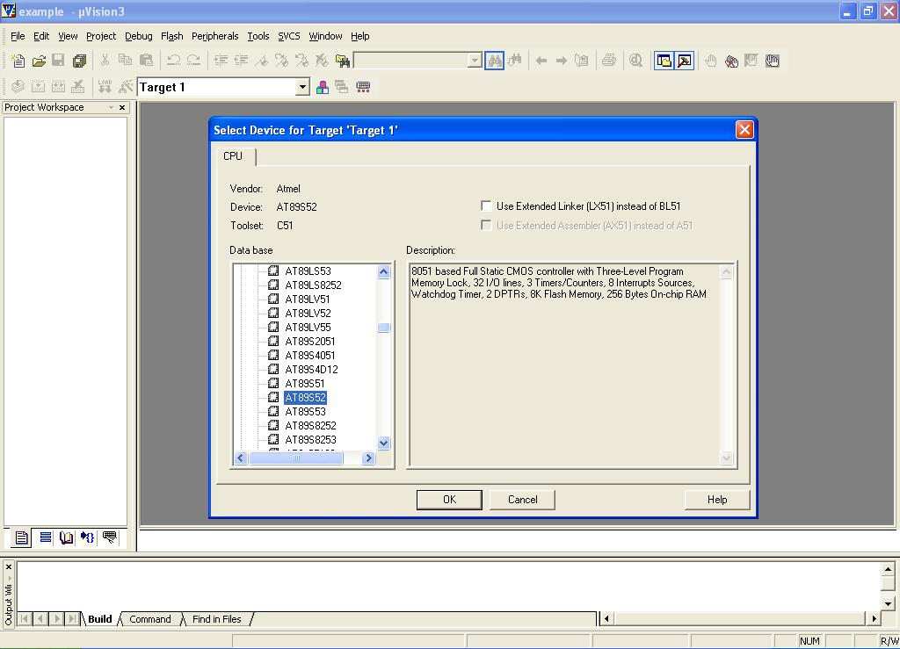Viewport: 900px width, 649px height.
Task: Open the Peripherals menu
Action: [214, 36]
